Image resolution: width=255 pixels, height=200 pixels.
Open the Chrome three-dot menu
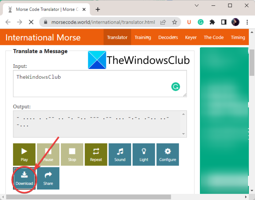coord(247,22)
